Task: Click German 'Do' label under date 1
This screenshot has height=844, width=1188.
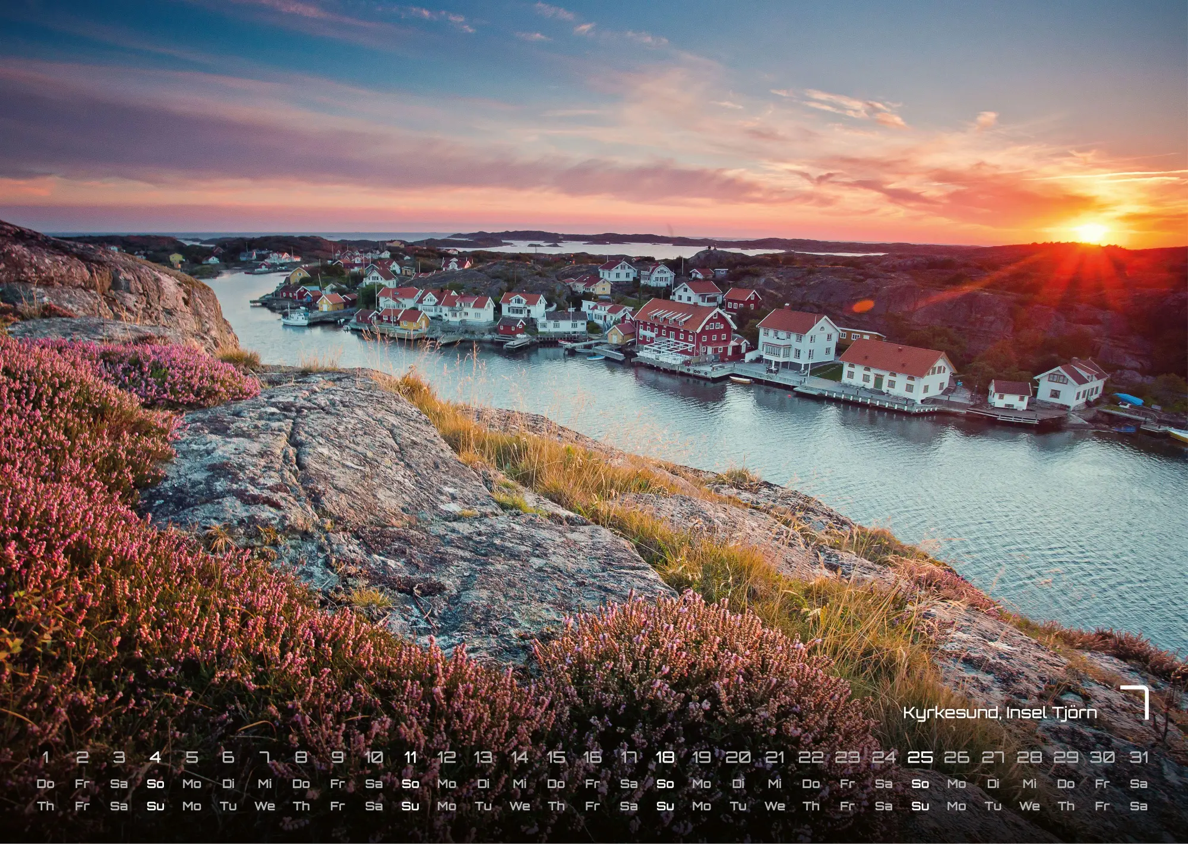Action: (46, 784)
